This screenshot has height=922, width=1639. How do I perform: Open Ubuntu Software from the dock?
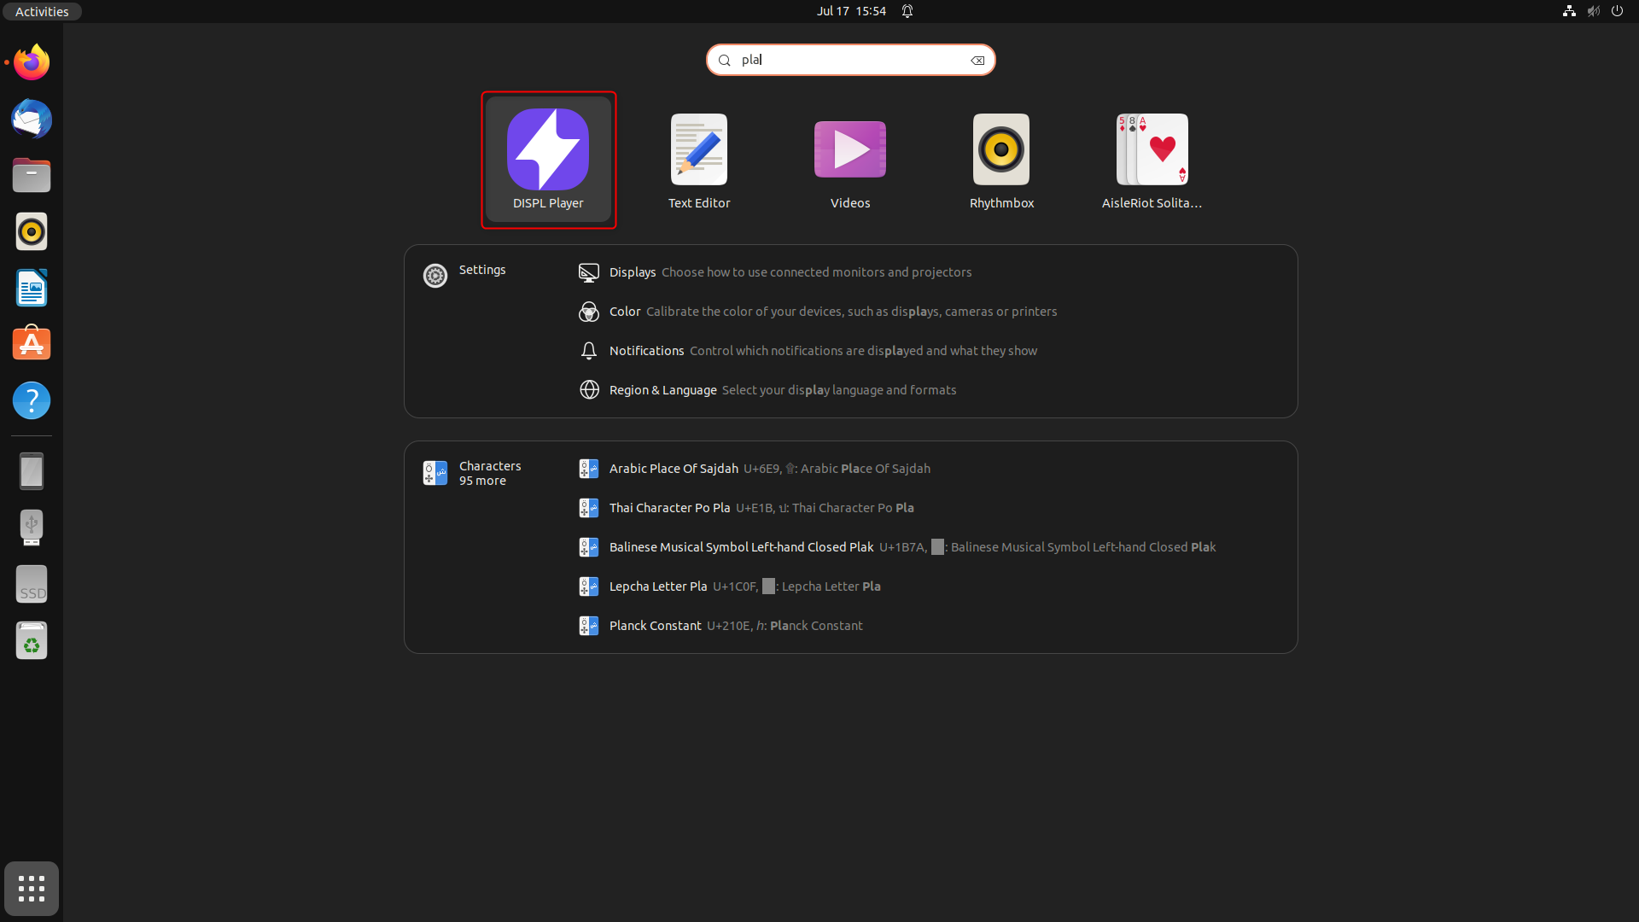32,344
